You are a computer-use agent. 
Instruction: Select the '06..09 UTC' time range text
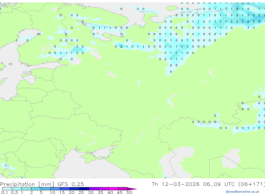coord(219,184)
